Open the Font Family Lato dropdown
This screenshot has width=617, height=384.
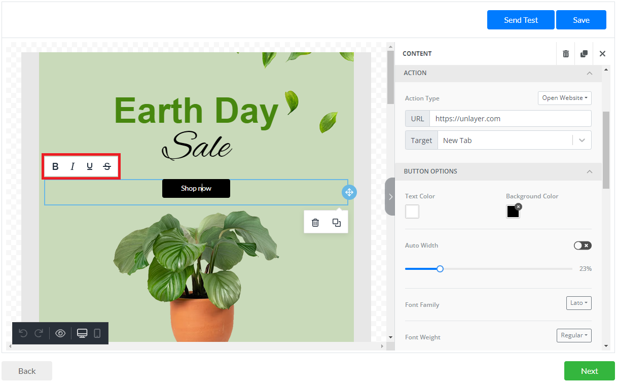click(578, 303)
